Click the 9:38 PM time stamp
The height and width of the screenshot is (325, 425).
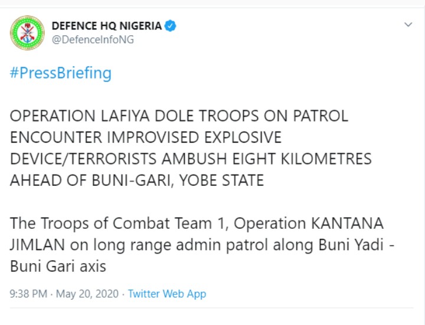pyautogui.click(x=28, y=294)
